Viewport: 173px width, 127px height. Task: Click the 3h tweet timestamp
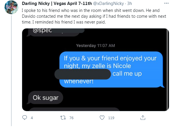click(x=130, y=3)
